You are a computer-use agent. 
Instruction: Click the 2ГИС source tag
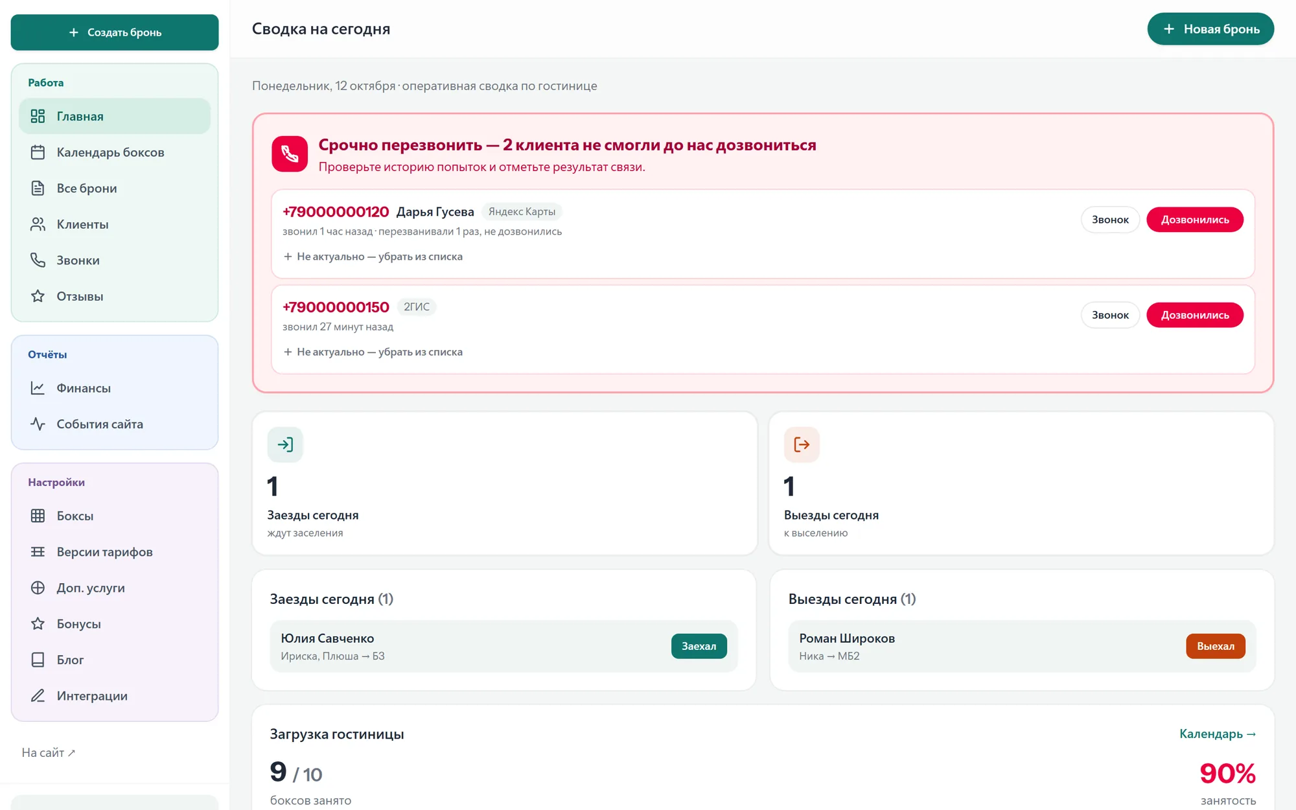417,307
